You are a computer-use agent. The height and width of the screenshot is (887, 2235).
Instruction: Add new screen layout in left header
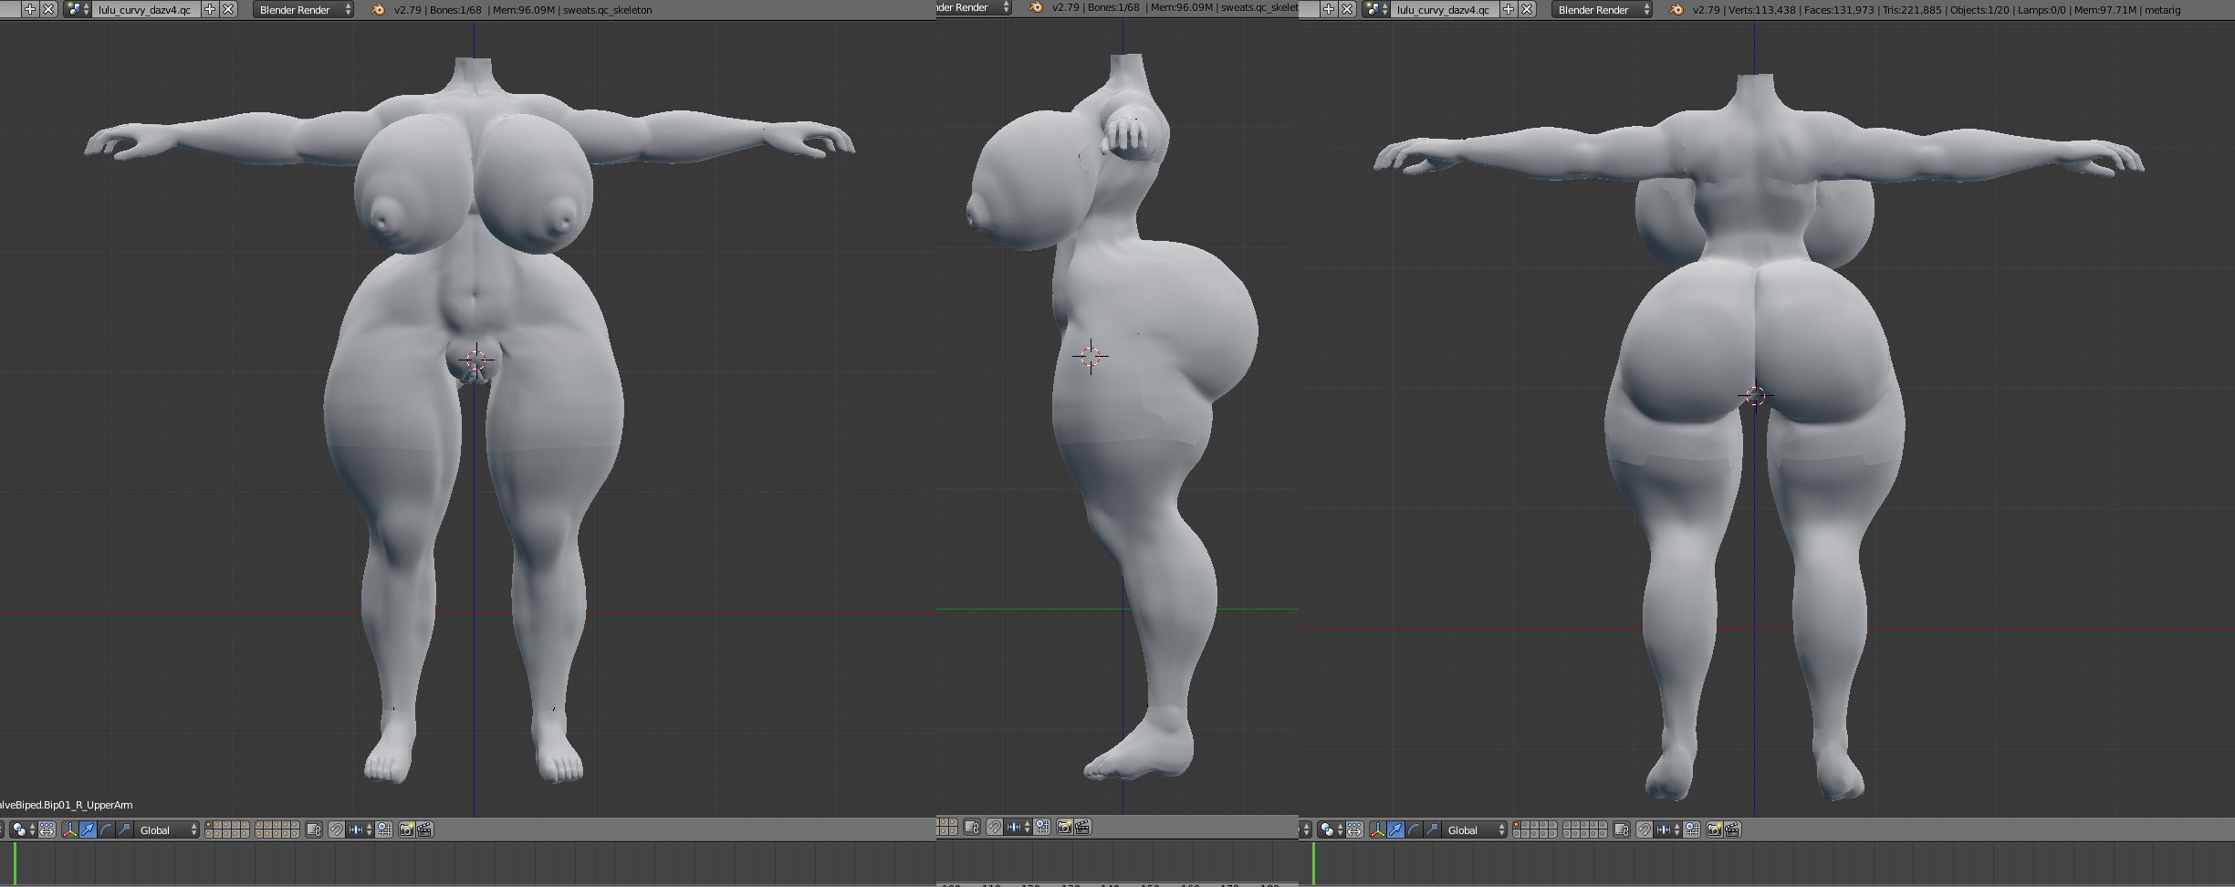tap(30, 9)
